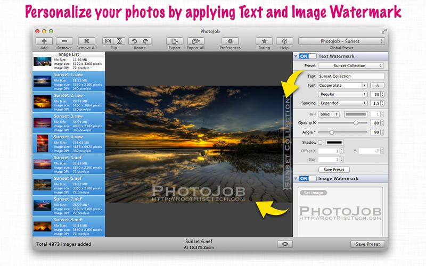This screenshot has height=266, width=426.
Task: Open Preferences gear icon
Action: click(x=230, y=41)
